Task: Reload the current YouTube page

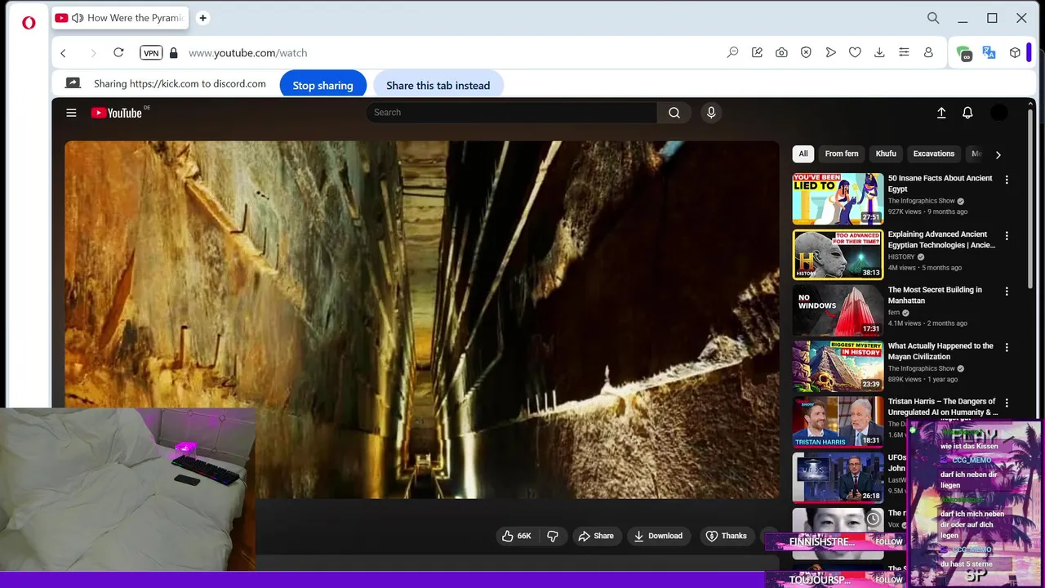Action: tap(118, 52)
